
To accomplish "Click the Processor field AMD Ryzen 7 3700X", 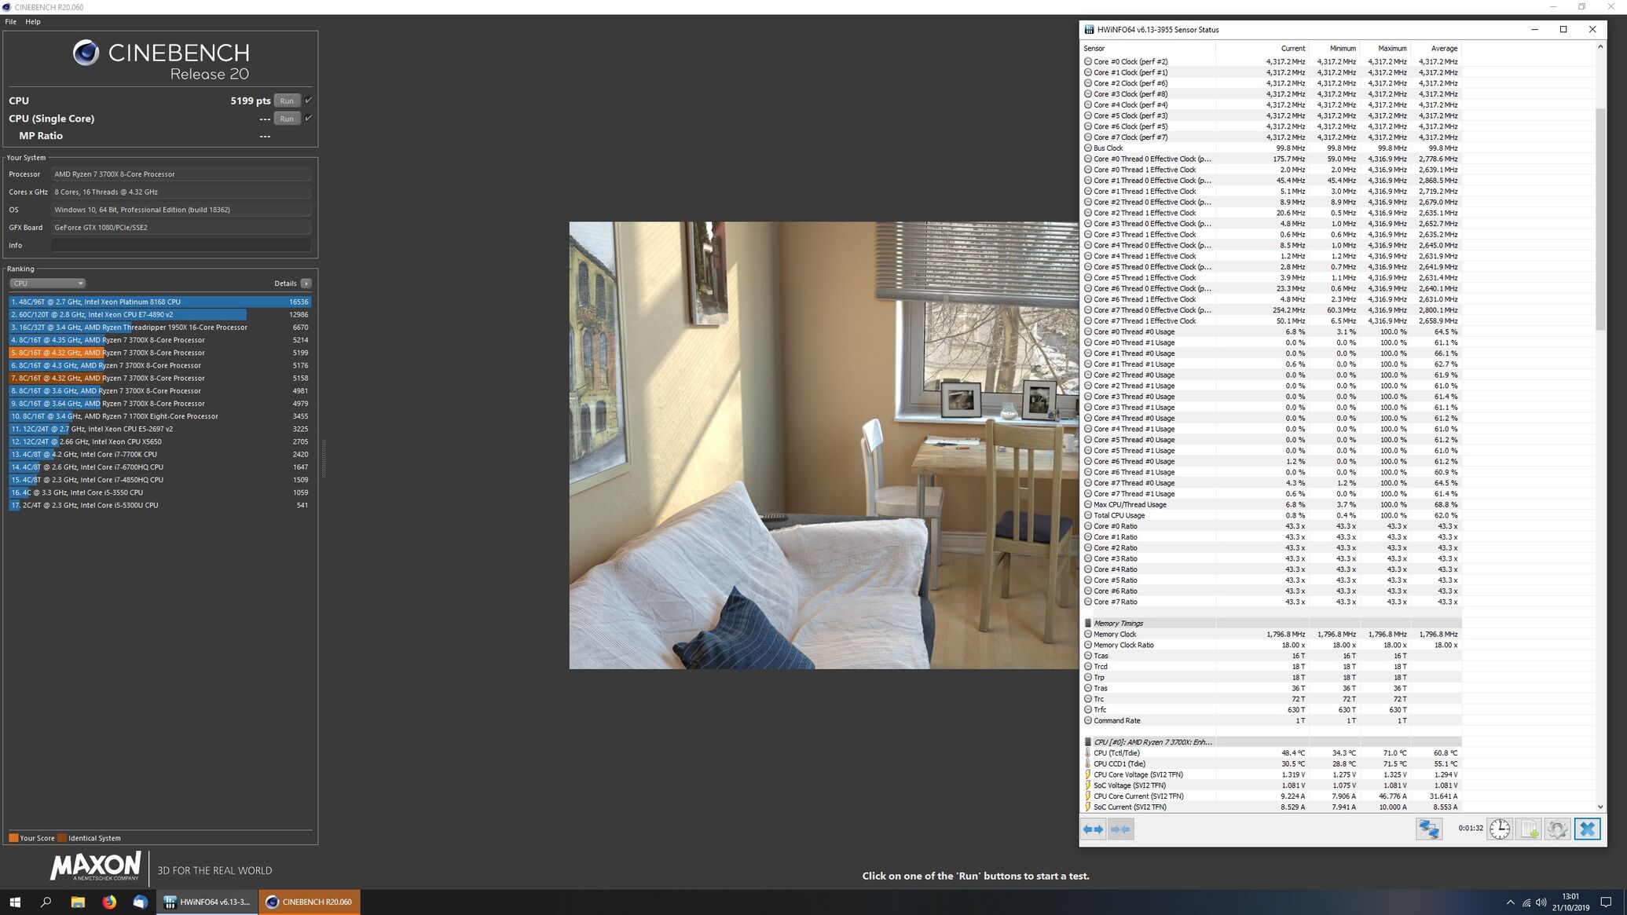I will tap(181, 174).
